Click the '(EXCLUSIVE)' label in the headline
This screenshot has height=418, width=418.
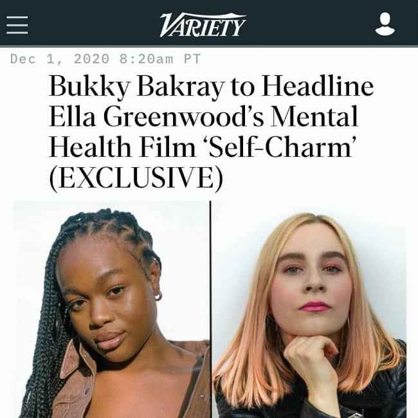pos(136,178)
